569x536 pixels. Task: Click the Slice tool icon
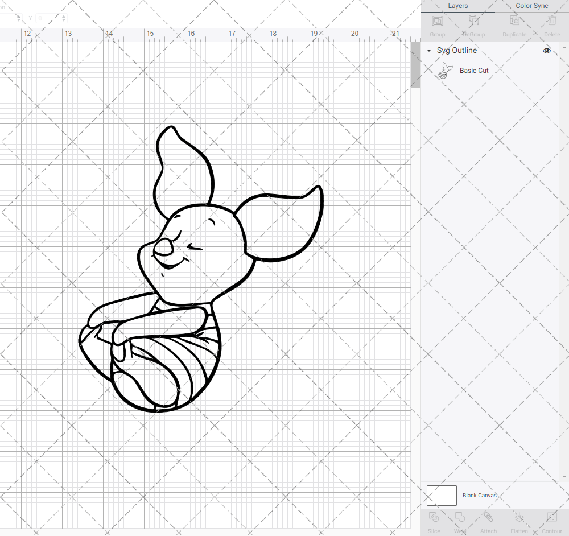point(434,517)
